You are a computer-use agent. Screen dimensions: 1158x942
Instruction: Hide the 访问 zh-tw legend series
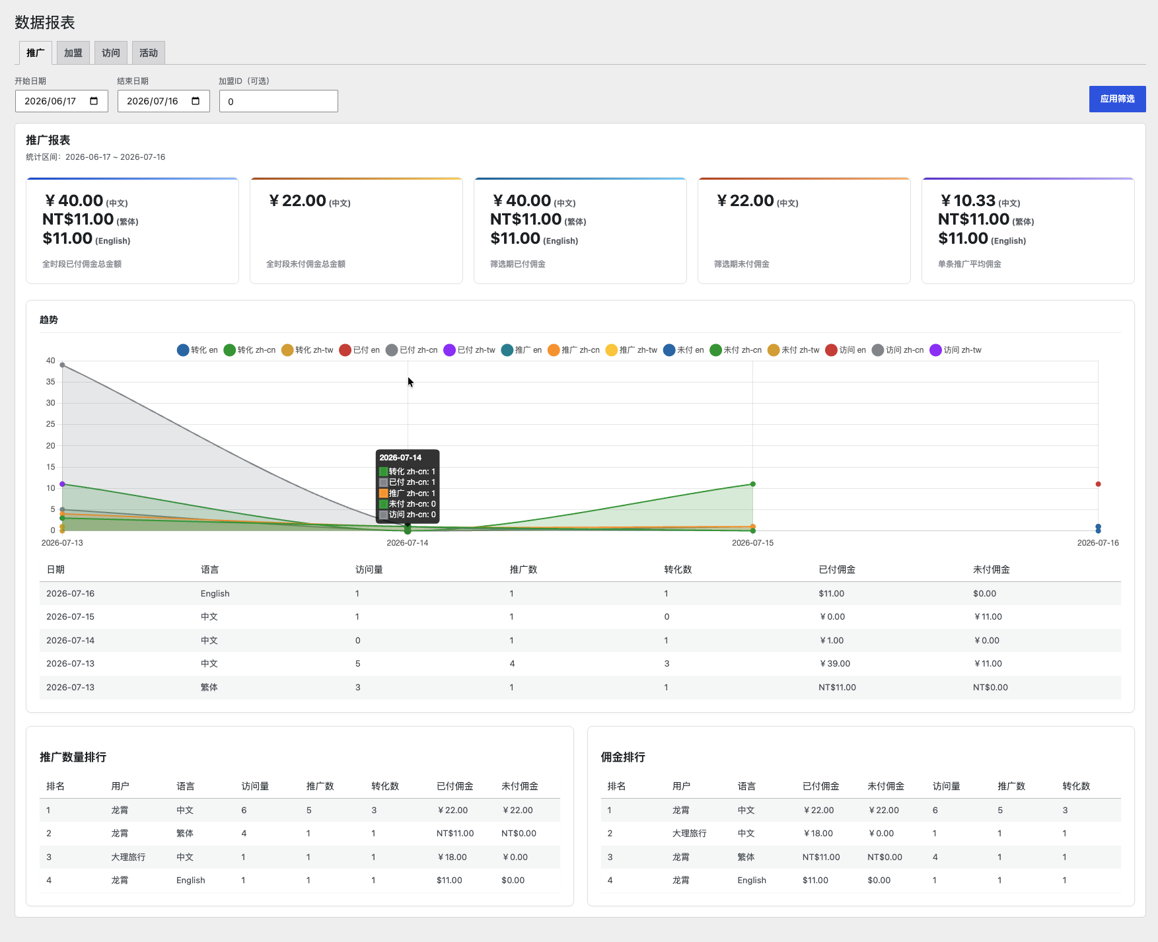click(956, 350)
